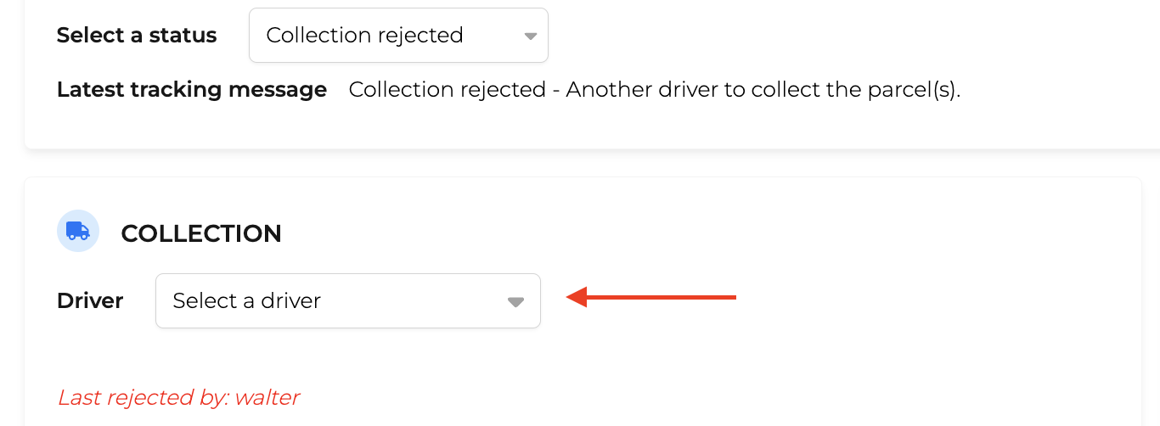Click the caret arrow in the driver dropdown
This screenshot has height=426, width=1160.
coord(515,302)
